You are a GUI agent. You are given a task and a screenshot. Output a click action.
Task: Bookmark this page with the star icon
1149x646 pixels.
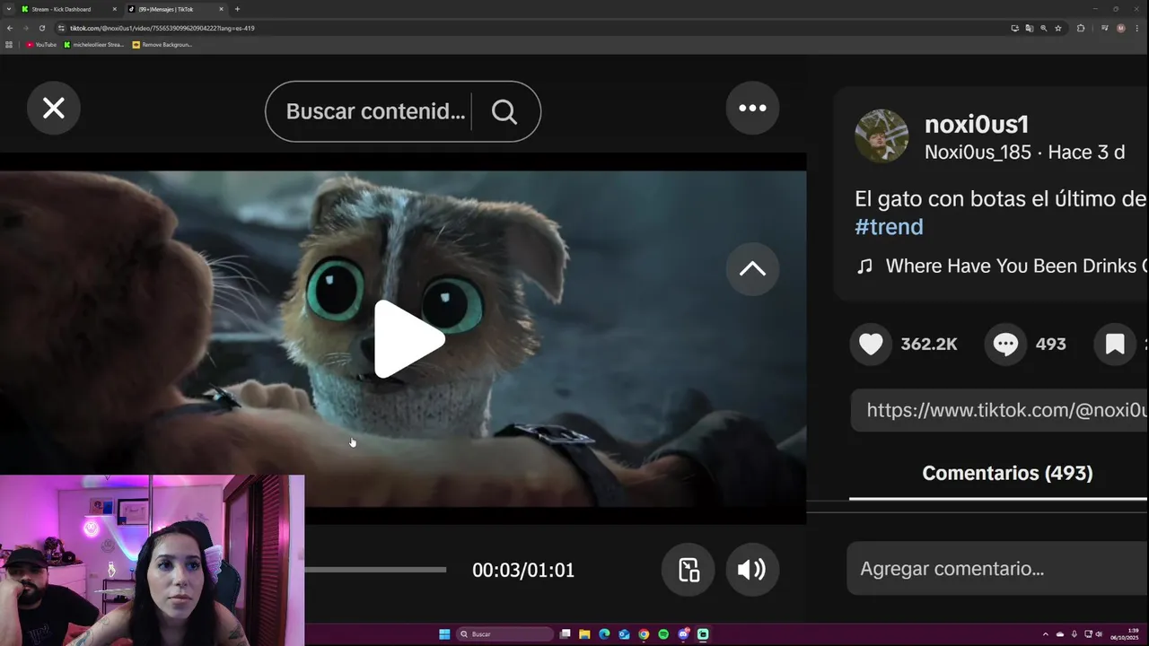[x=1058, y=28]
